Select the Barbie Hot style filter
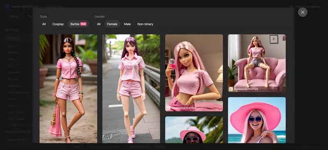 point(78,24)
